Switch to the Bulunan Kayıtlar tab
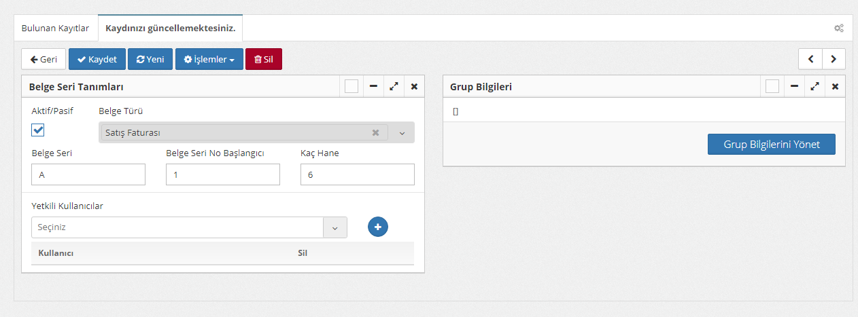 tap(56, 29)
